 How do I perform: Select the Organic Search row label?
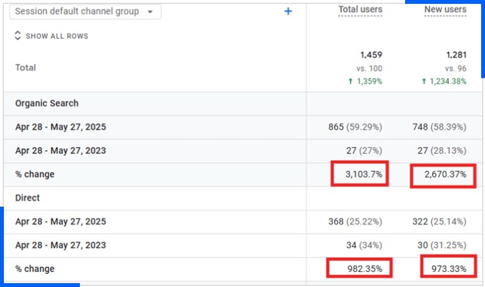click(47, 103)
